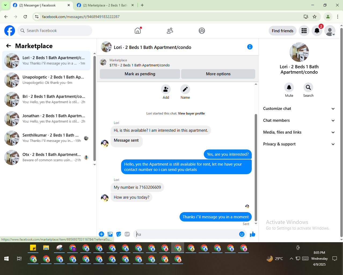The image size is (343, 275).
Task: Close the Marketplace browser tab
Action: 133,5
